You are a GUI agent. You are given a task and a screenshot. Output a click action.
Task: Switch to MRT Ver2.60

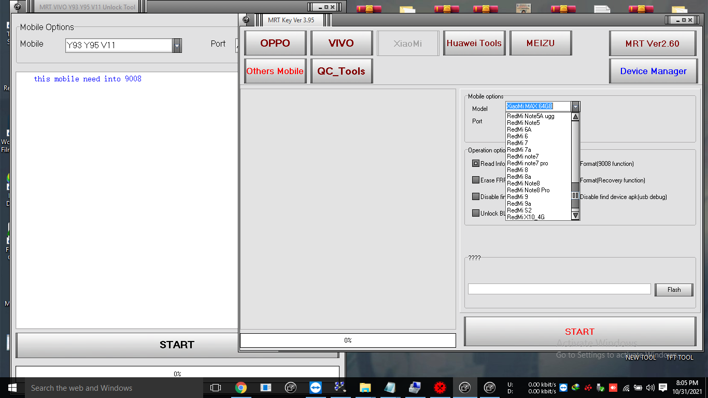click(653, 43)
